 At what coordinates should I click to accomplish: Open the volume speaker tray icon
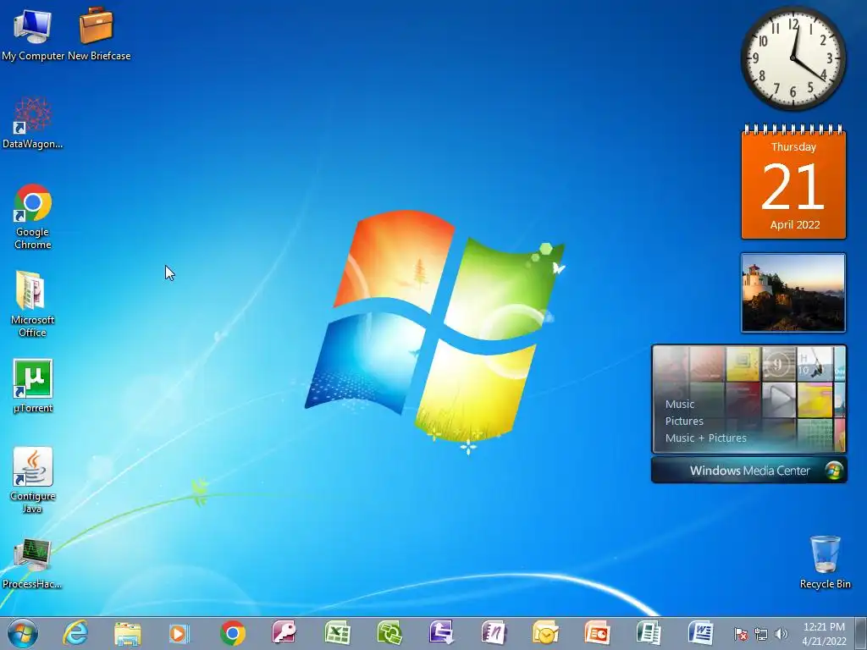[x=781, y=634]
